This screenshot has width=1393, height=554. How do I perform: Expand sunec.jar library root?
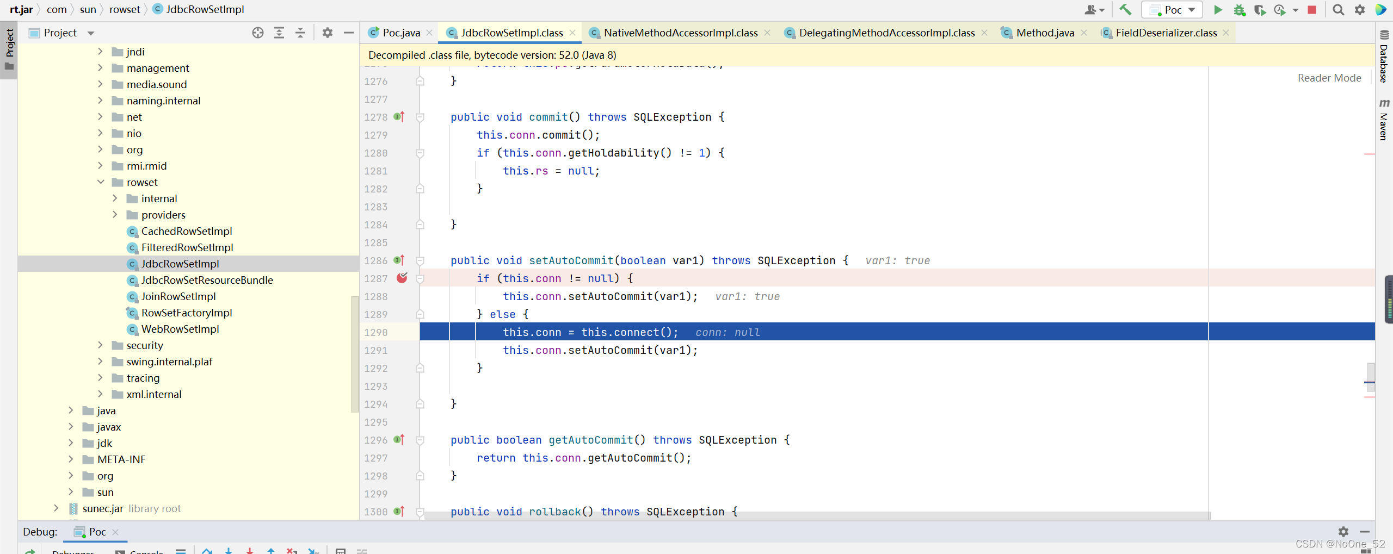(56, 508)
